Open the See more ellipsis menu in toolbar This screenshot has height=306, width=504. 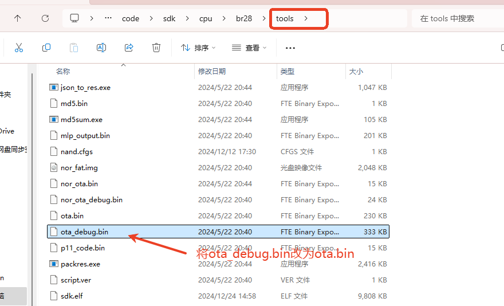[290, 48]
